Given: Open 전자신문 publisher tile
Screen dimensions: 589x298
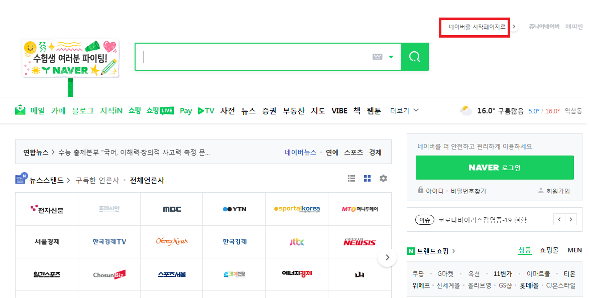Looking at the screenshot, I should click(47, 209).
